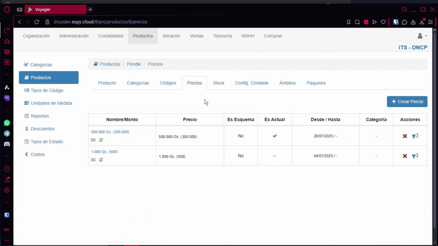
Task: Open Discord in the Opera sidebar
Action: (x=7, y=144)
